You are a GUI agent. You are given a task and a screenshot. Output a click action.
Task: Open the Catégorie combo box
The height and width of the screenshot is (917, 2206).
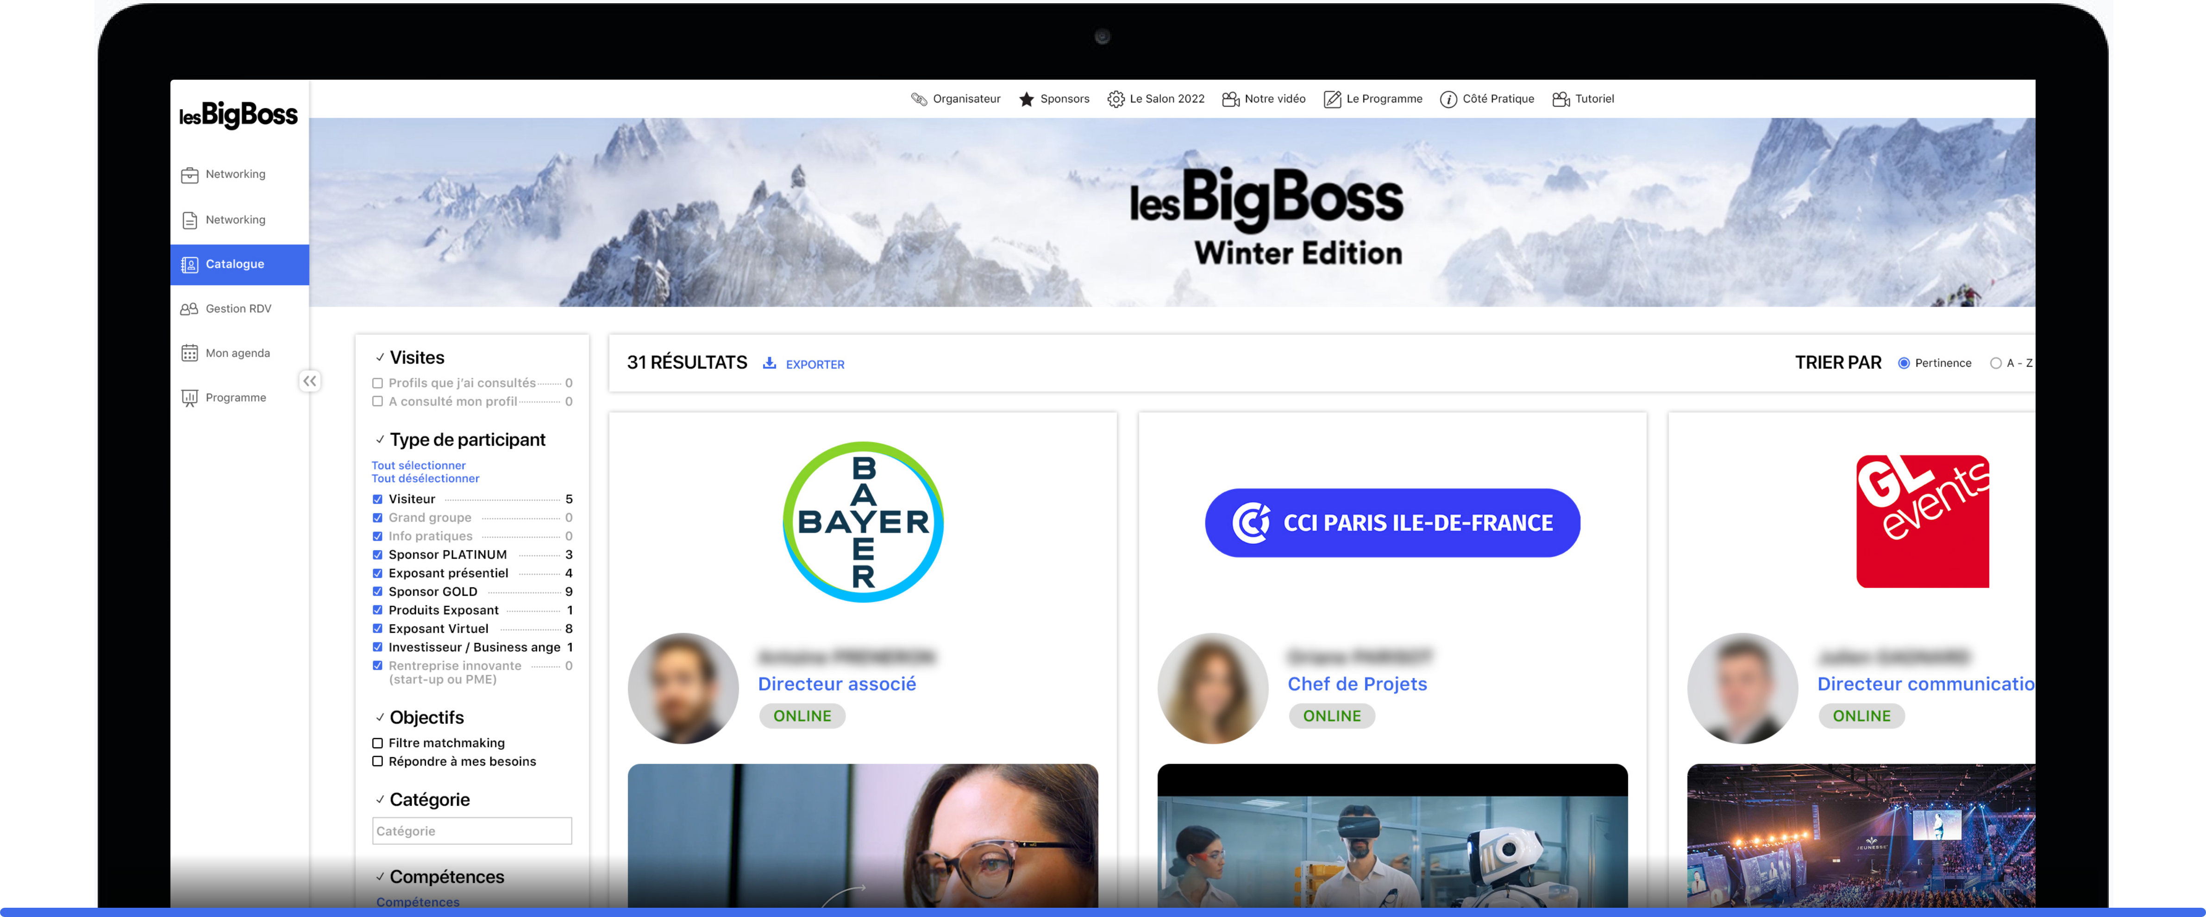(472, 831)
